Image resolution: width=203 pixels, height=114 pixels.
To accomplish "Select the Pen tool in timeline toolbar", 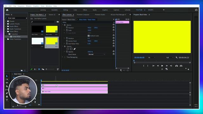I will (7, 93).
